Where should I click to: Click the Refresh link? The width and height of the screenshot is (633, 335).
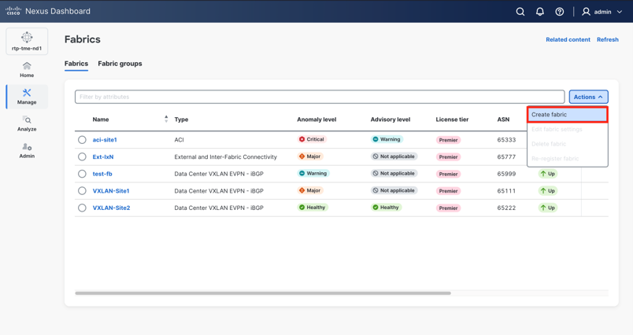608,39
